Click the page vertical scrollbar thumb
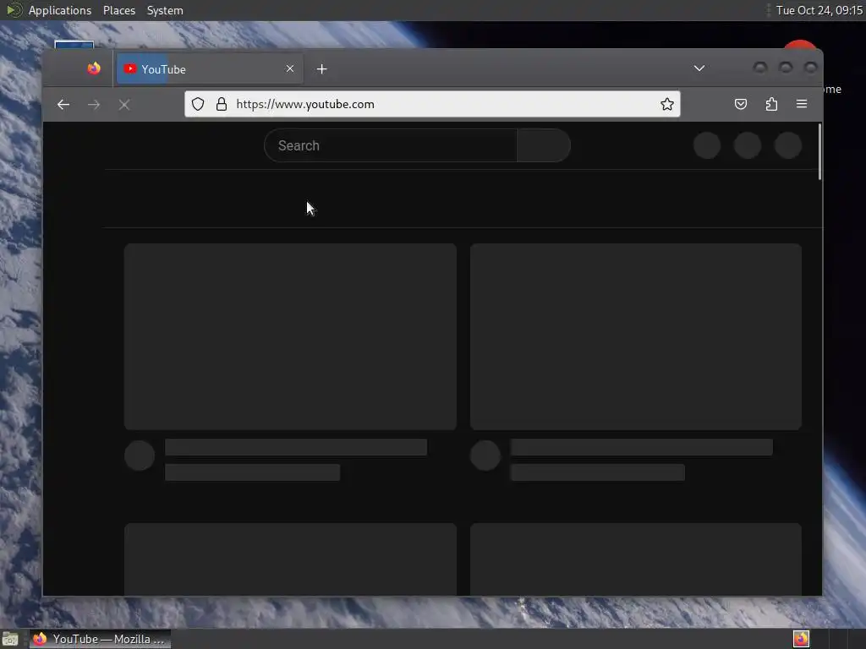 [x=819, y=152]
